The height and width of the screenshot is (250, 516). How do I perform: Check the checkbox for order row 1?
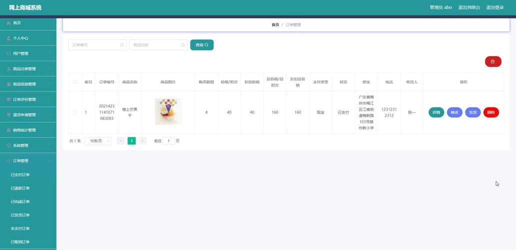tap(75, 112)
